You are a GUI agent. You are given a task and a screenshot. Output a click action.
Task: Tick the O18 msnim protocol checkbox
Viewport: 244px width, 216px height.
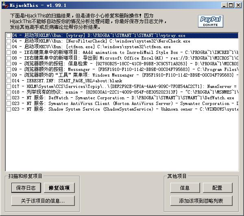pyautogui.click(x=9, y=92)
